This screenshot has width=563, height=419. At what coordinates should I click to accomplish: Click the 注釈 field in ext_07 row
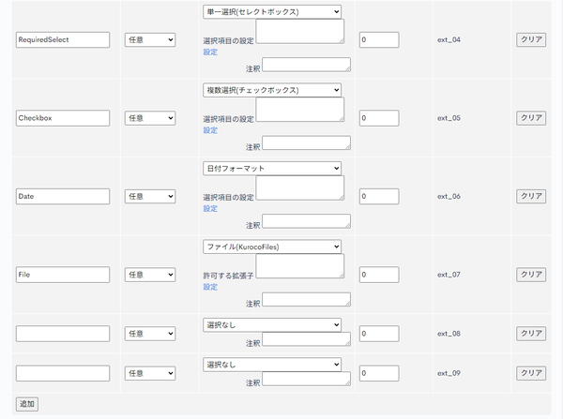[306, 300]
